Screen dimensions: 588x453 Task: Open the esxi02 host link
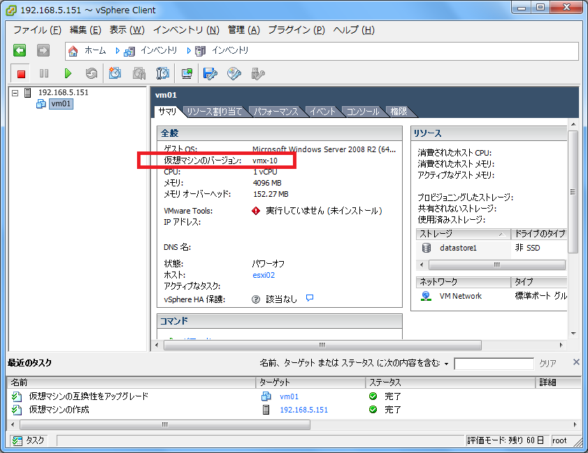coord(264,275)
